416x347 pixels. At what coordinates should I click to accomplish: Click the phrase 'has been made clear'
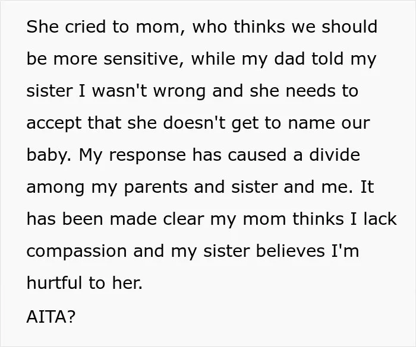pyautogui.click(x=115, y=219)
